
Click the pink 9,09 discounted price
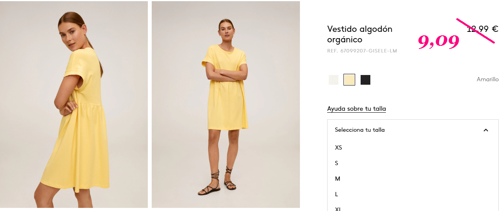439,41
